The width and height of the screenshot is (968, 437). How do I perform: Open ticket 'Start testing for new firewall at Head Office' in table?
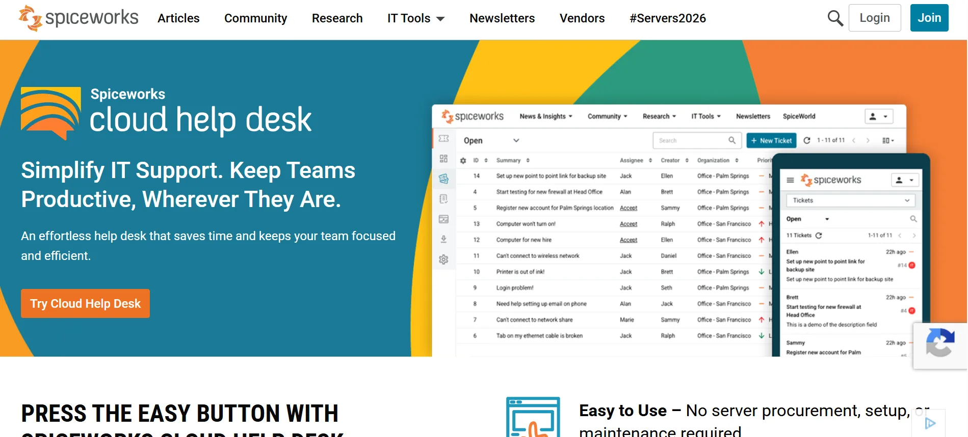[x=549, y=192]
